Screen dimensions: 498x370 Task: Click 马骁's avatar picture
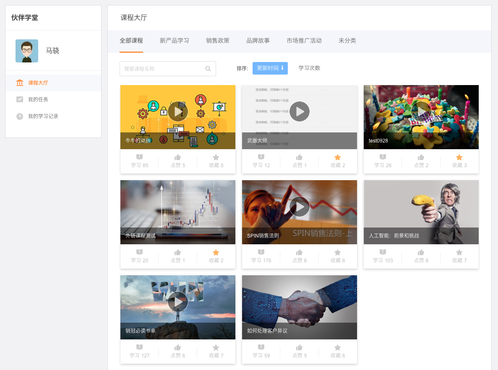(x=27, y=51)
